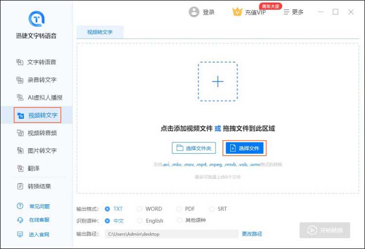Click the 视频转音频 sidebar icon

pyautogui.click(x=20, y=133)
